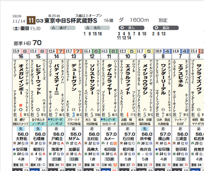Click post number 13 header cell
Screen dimensions: 208x171
74,57
